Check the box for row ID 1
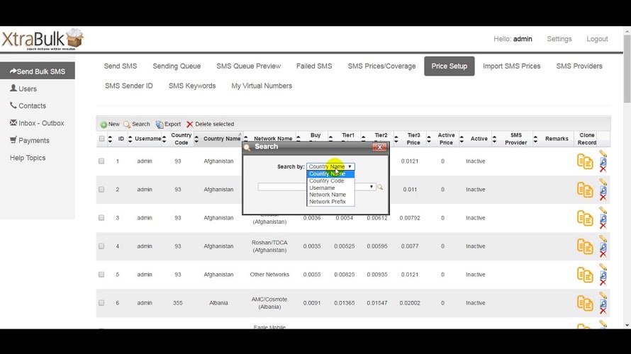The height and width of the screenshot is (354, 631). click(x=101, y=161)
